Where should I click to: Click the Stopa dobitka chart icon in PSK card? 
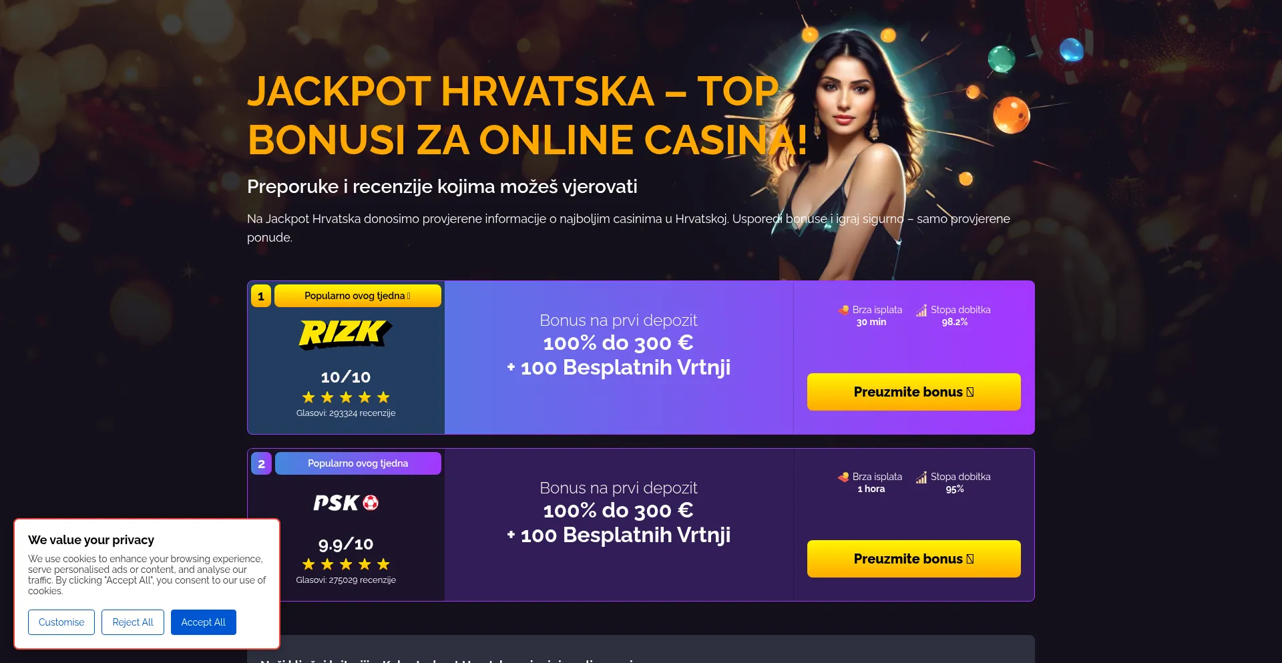(921, 477)
